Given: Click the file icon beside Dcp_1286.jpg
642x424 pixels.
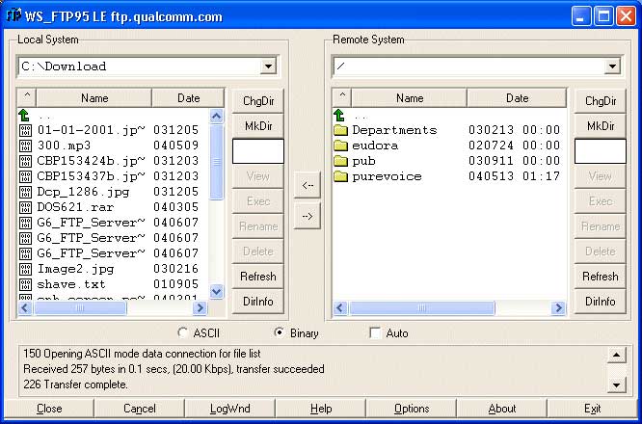Looking at the screenshot, I should [25, 192].
